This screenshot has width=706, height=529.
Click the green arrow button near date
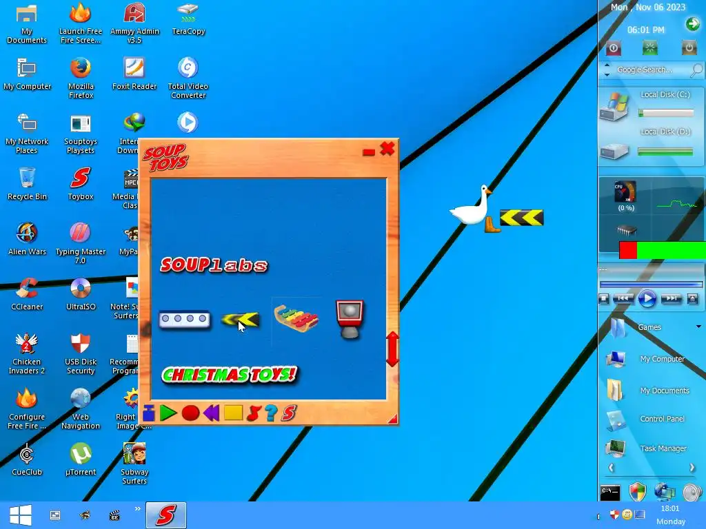[692, 24]
